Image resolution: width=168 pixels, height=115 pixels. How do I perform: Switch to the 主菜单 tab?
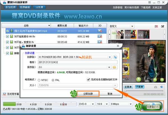(128, 87)
